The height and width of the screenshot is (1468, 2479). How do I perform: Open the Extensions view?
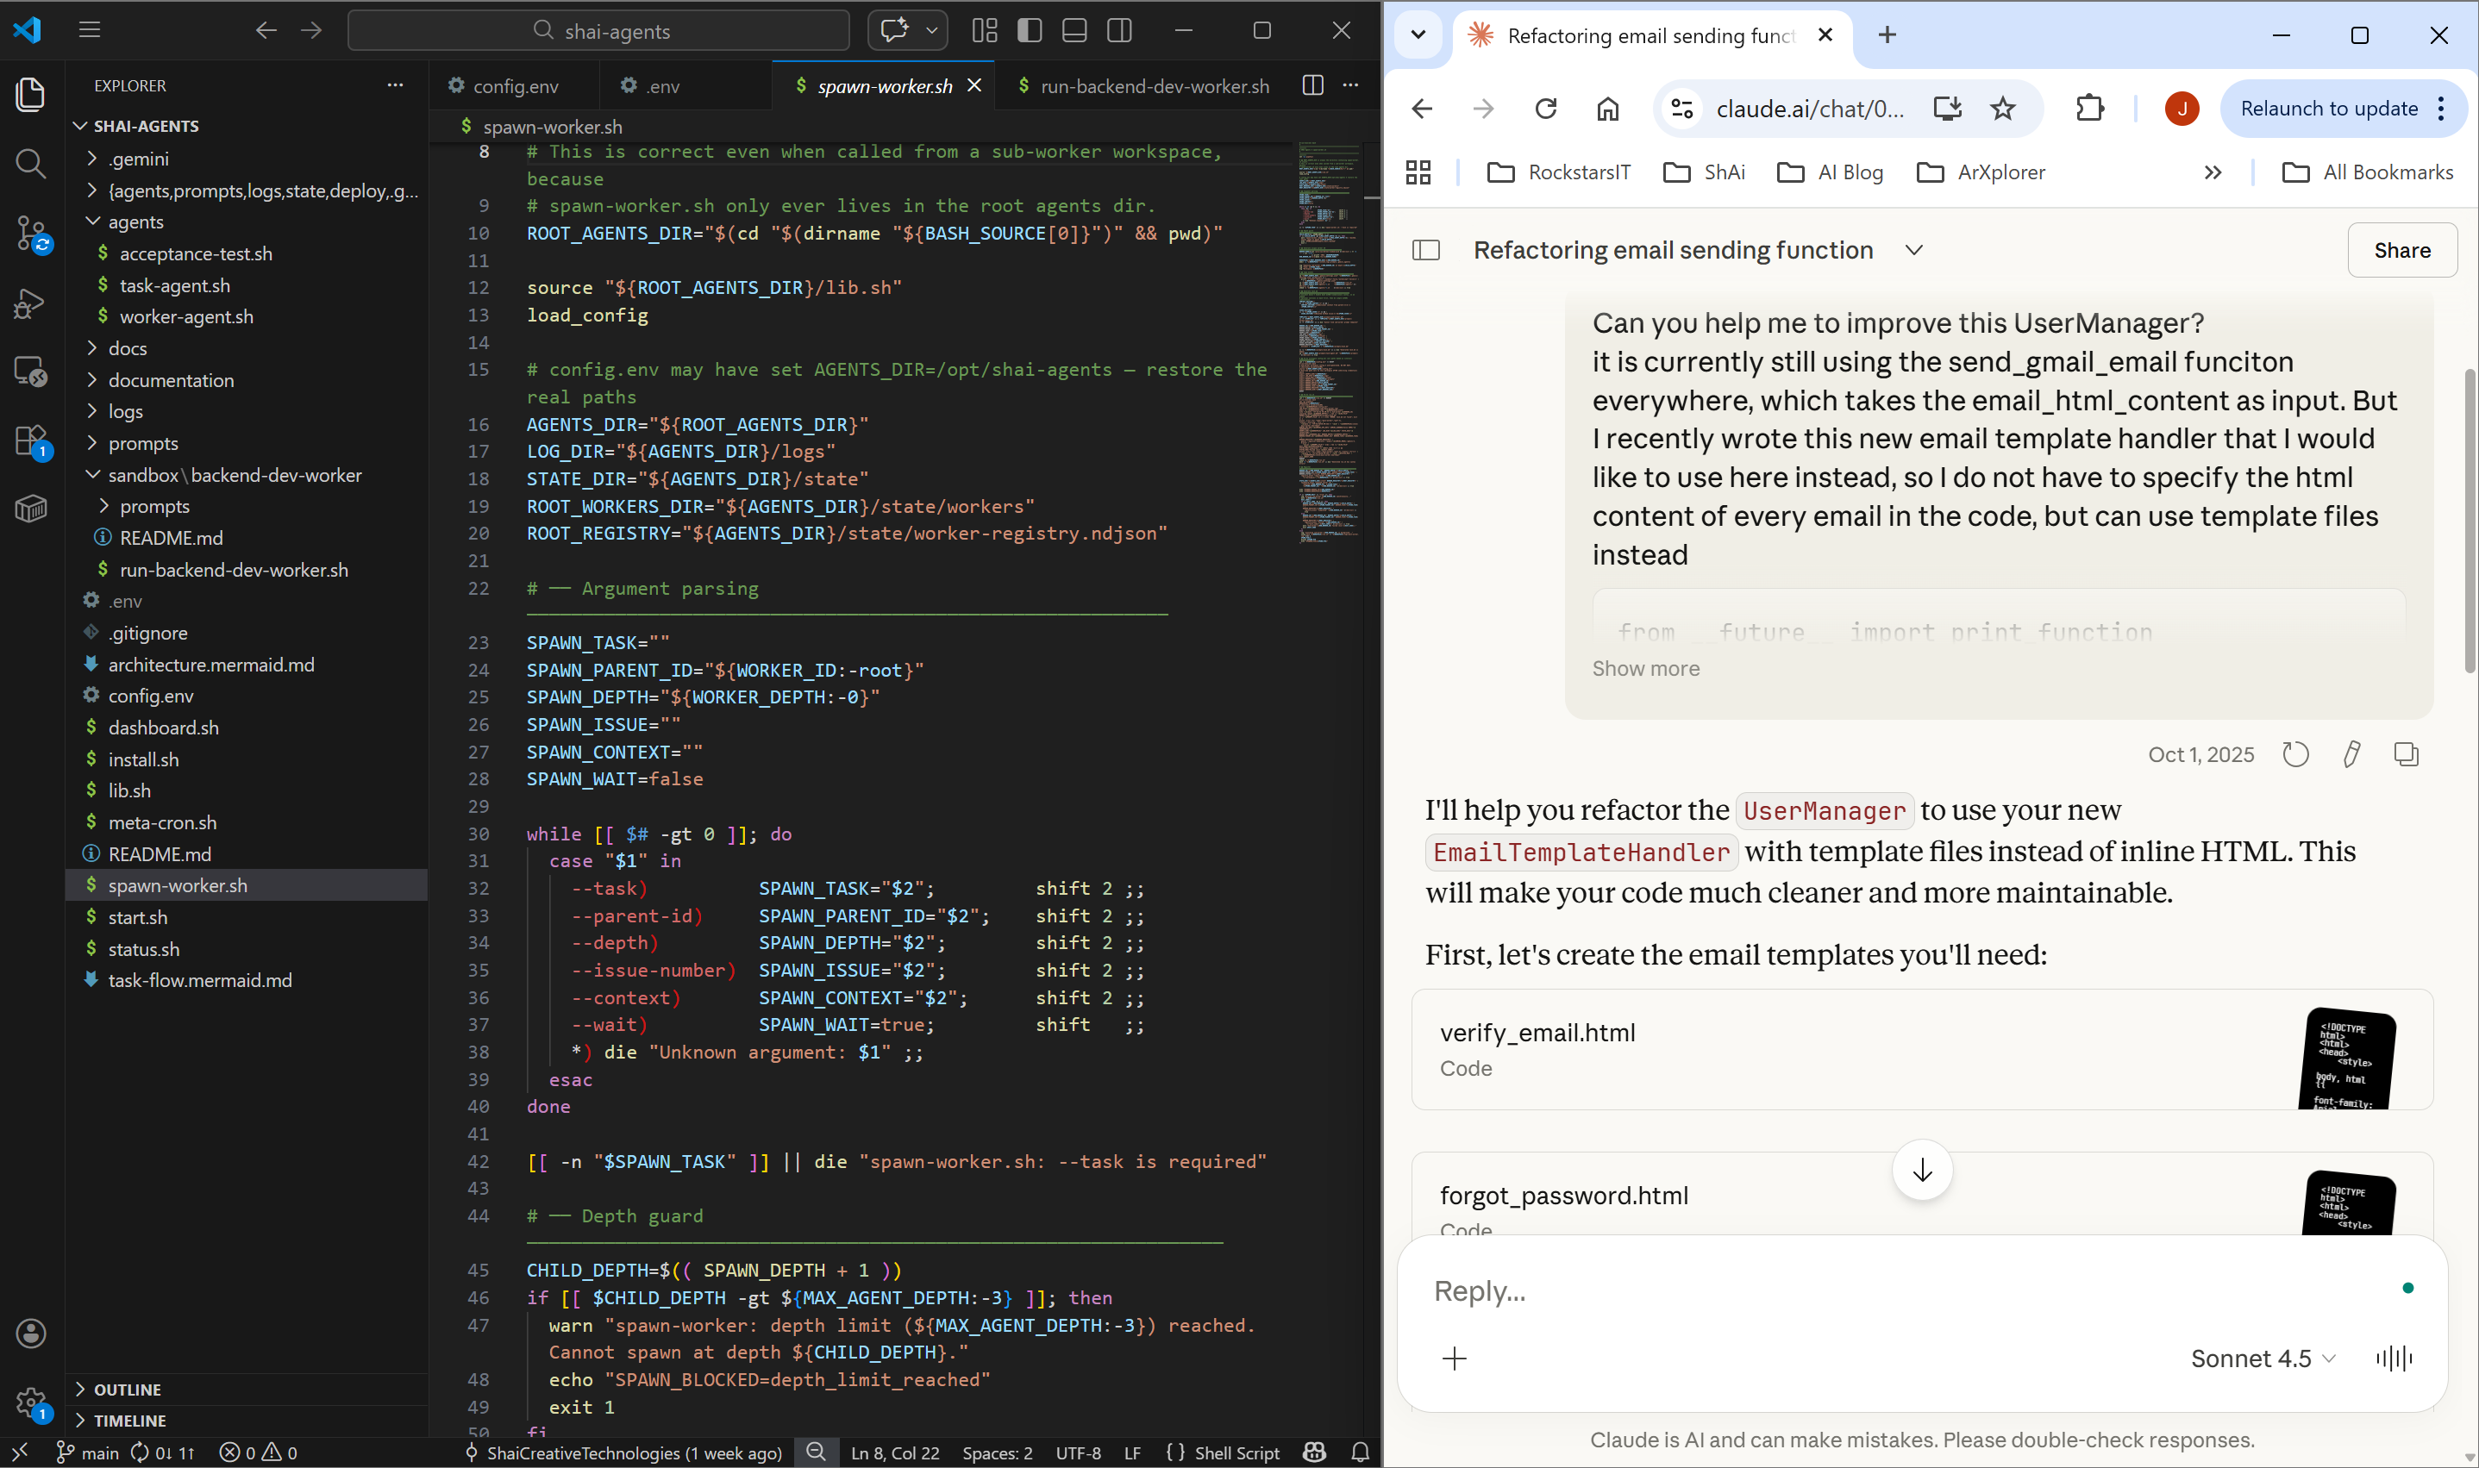(29, 440)
